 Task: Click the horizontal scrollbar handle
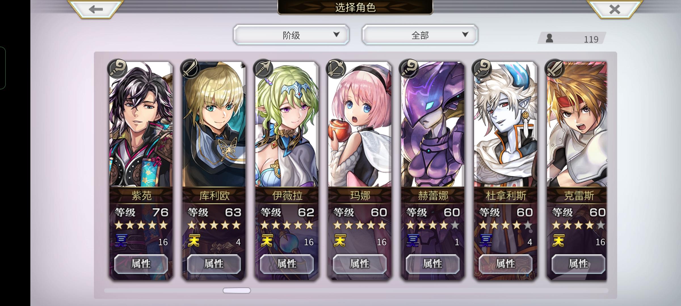237,290
